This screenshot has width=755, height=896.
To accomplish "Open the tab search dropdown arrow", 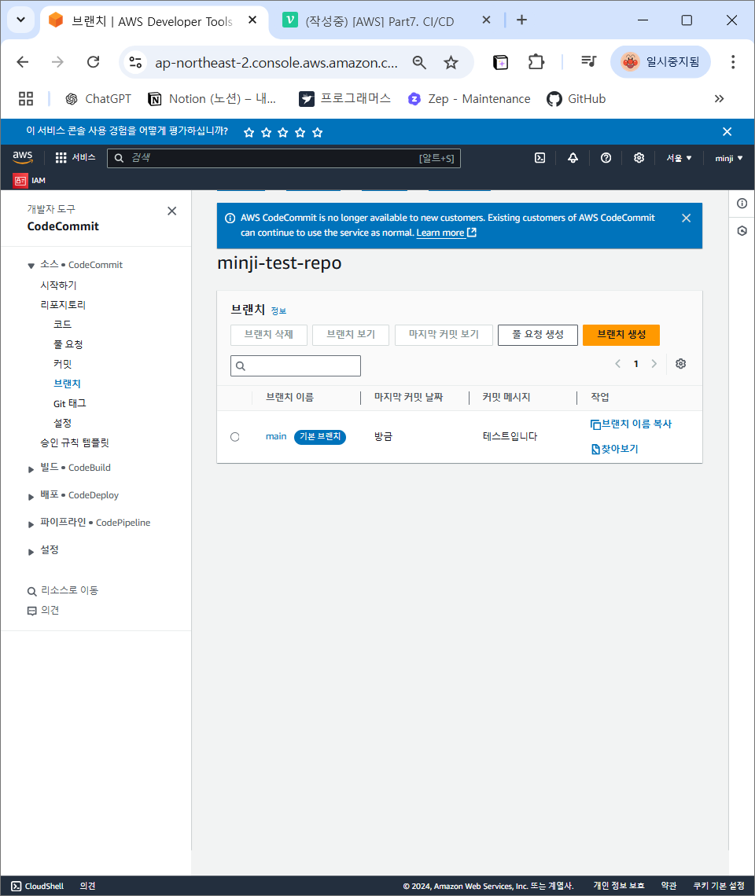I will [x=20, y=20].
